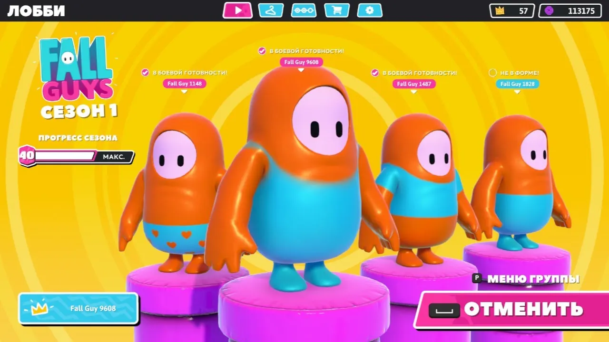Click the Fall Guy 9608 name tag above the character

coord(301,62)
